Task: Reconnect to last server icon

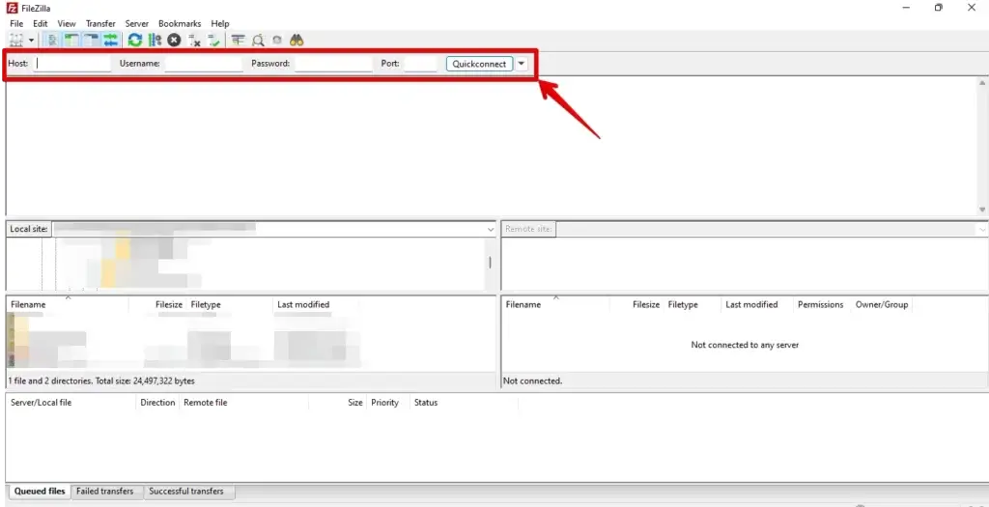Action: (x=214, y=40)
